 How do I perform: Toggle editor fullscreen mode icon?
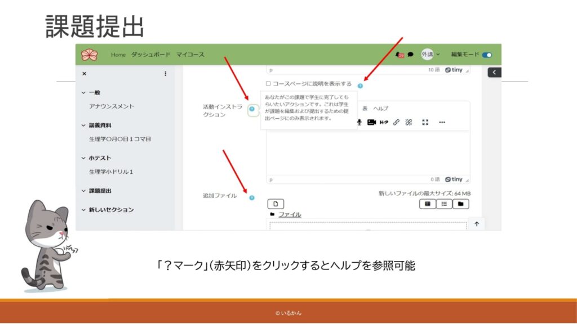425,122
